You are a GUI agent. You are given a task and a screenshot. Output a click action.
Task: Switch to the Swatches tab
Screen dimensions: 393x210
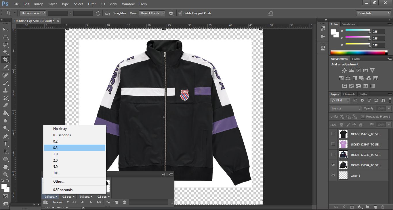pos(348,24)
